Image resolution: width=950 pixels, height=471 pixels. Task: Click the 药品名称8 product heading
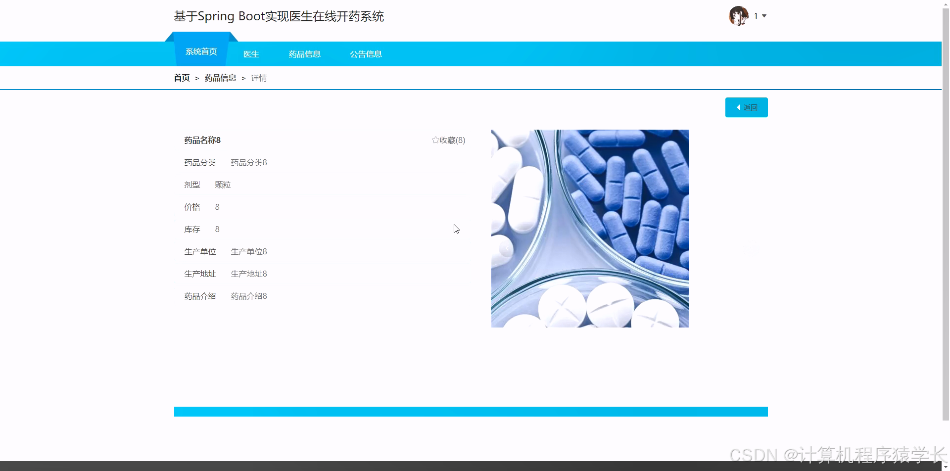(201, 140)
